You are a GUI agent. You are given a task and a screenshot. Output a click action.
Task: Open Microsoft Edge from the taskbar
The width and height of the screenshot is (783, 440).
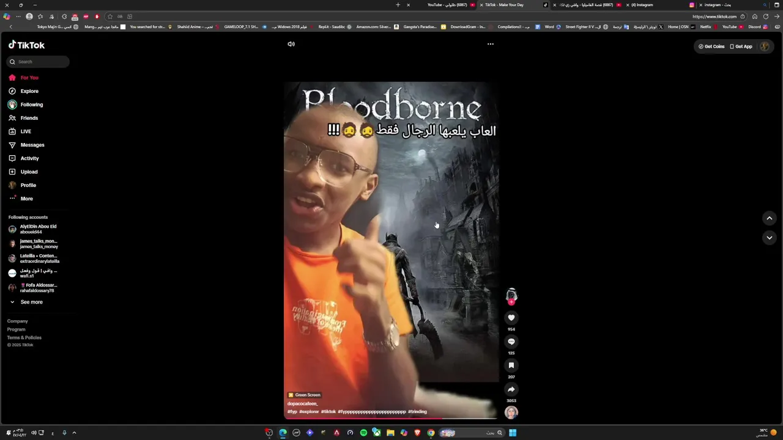click(283, 433)
